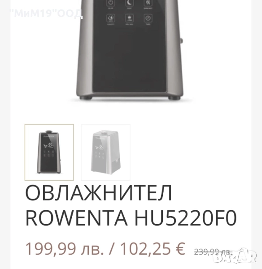Click the side knob on the humidifier

click(181, 41)
